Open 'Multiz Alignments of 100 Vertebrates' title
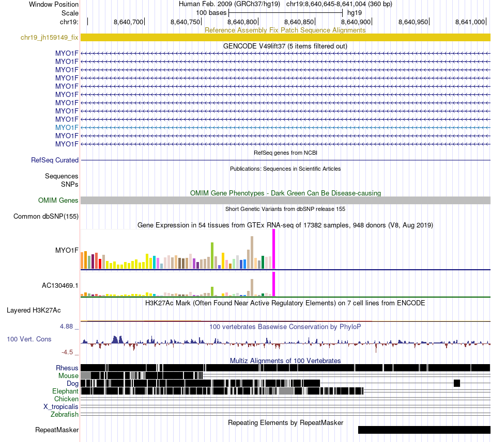 pyautogui.click(x=285, y=361)
